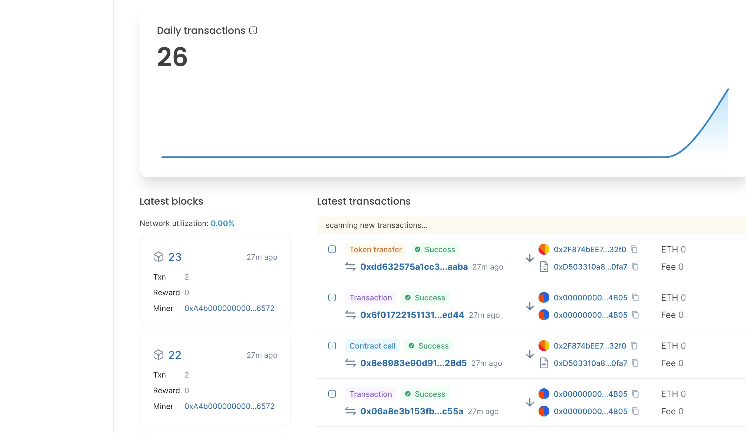Copy recipient address of transaction 0x06a8e3b153fb...c55a

(635, 411)
